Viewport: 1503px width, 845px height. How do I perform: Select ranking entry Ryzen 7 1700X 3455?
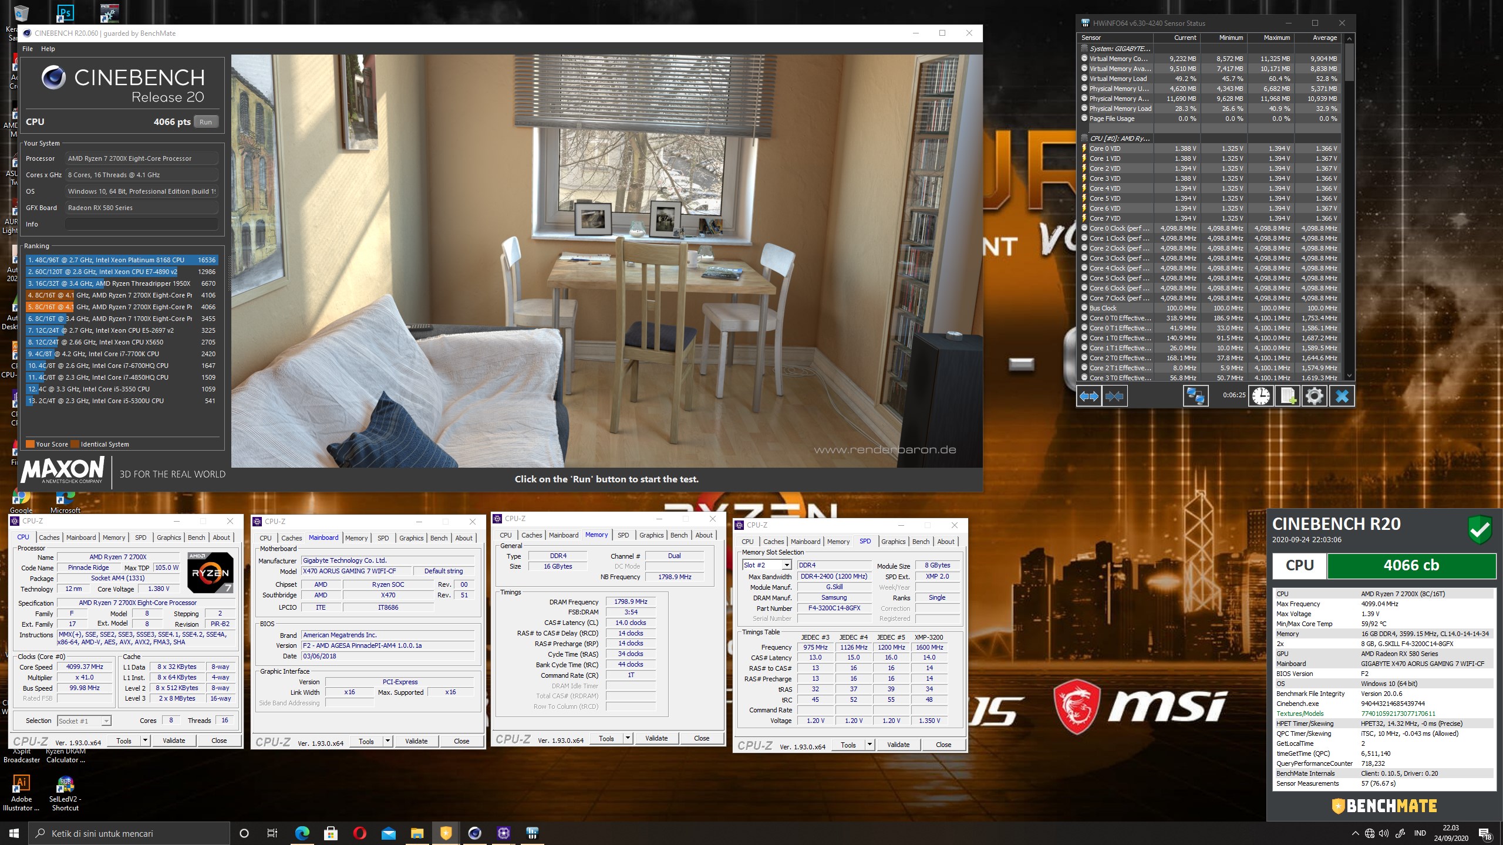tap(123, 319)
